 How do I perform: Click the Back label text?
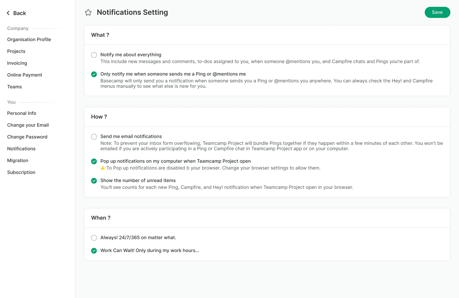tap(20, 13)
